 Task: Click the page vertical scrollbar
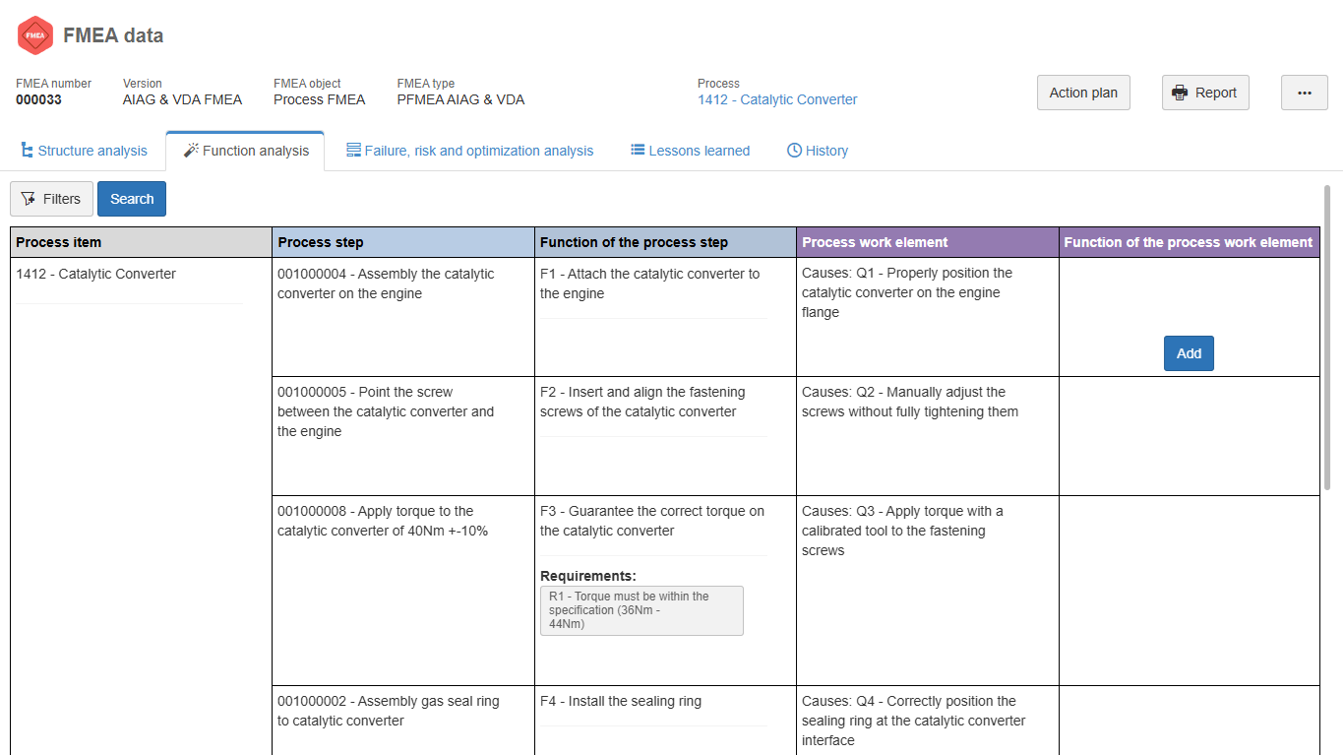1327,339
